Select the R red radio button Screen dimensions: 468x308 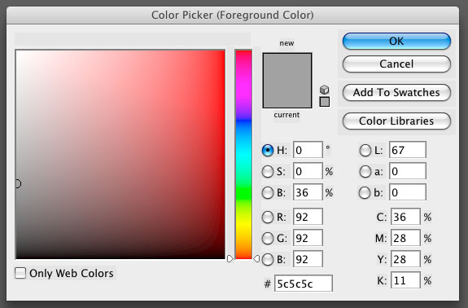tap(268, 217)
